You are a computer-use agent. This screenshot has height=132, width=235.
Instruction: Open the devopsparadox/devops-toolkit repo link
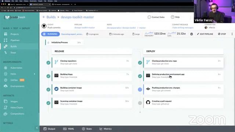pyautogui.click(x=121, y=28)
